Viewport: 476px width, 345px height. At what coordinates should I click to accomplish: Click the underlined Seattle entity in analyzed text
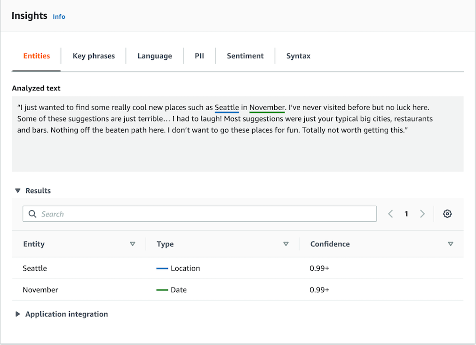click(x=227, y=107)
